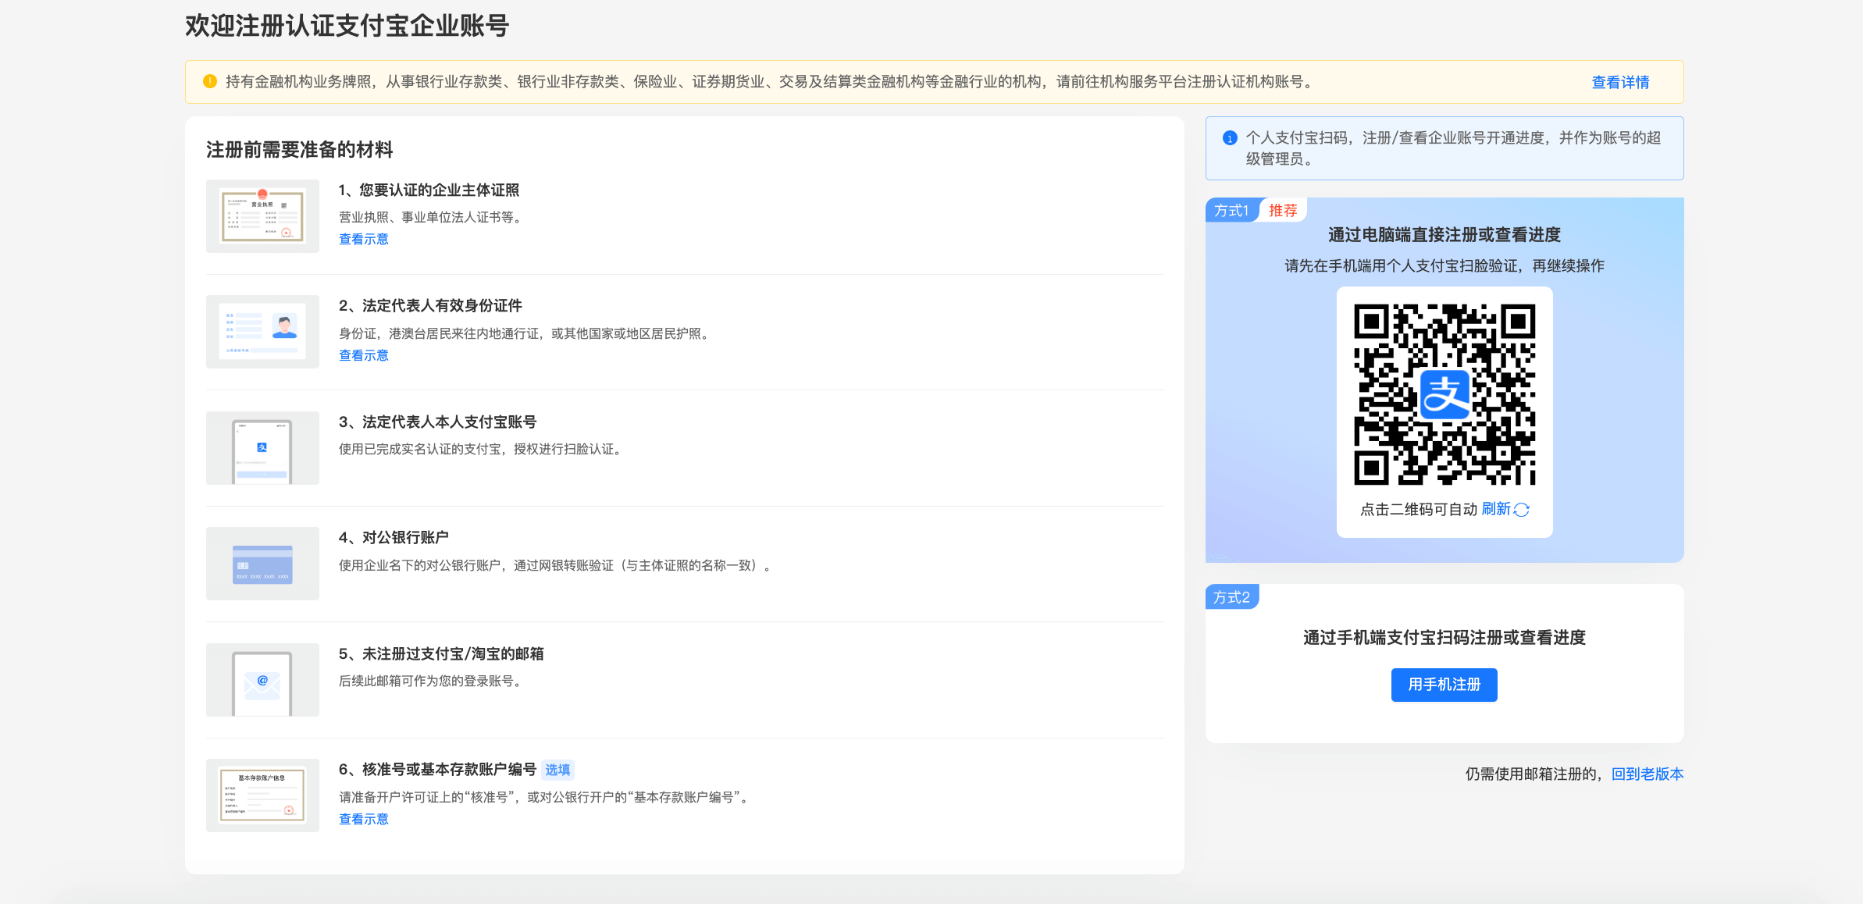Click the basic deposit account info thumbnail

pyautogui.click(x=262, y=795)
